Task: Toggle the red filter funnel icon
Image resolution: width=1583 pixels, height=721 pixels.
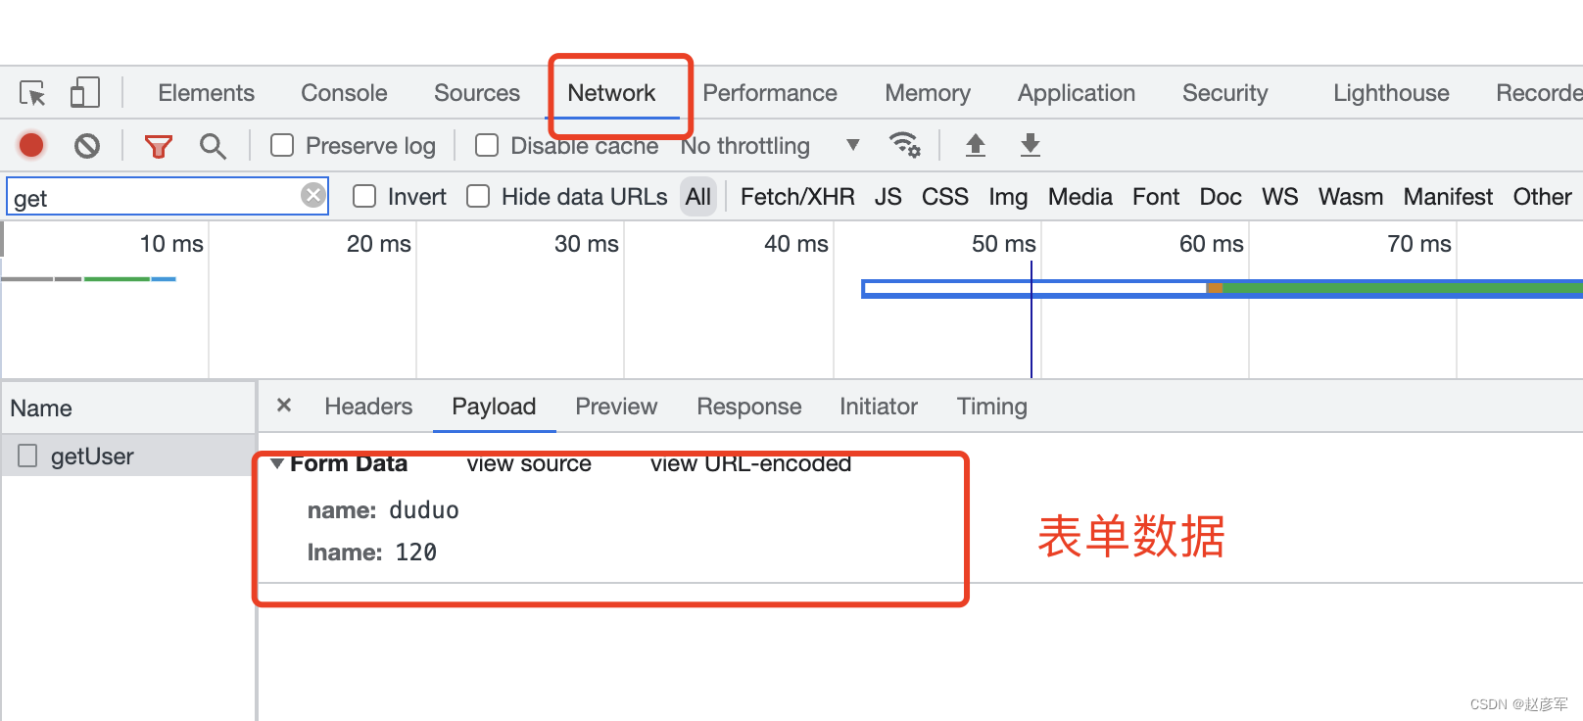Action: tap(158, 147)
